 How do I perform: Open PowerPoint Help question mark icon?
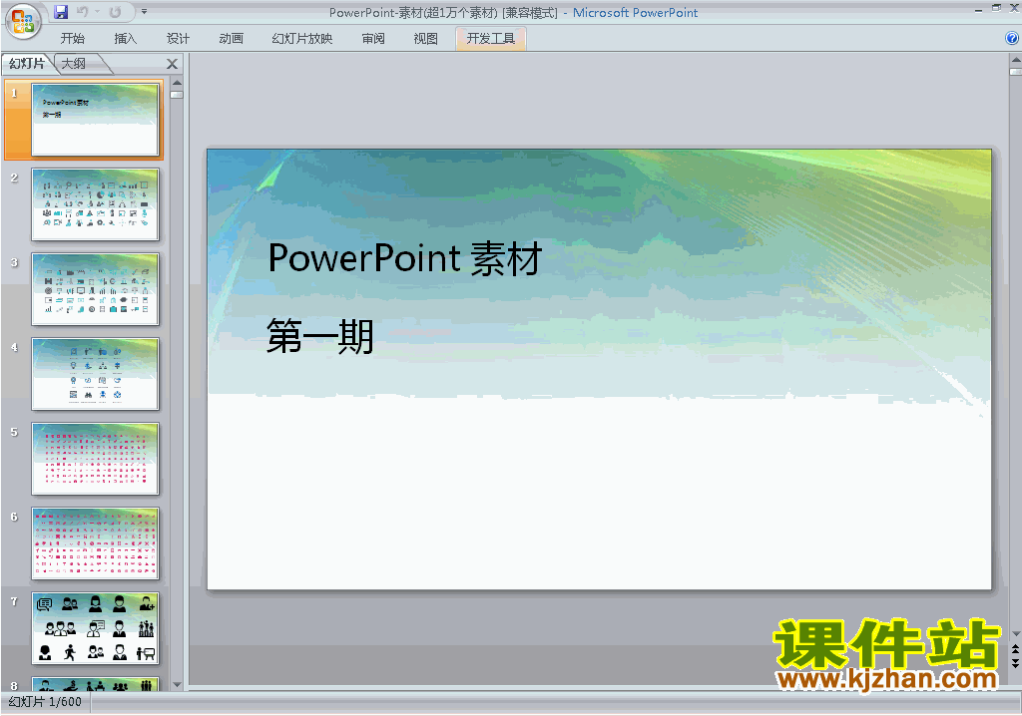(x=1012, y=39)
